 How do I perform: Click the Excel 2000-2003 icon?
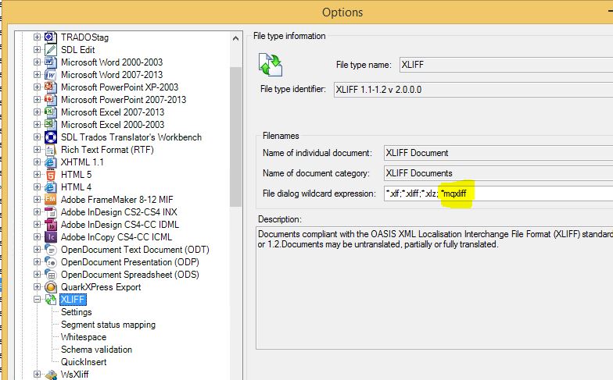pyautogui.click(x=50, y=125)
